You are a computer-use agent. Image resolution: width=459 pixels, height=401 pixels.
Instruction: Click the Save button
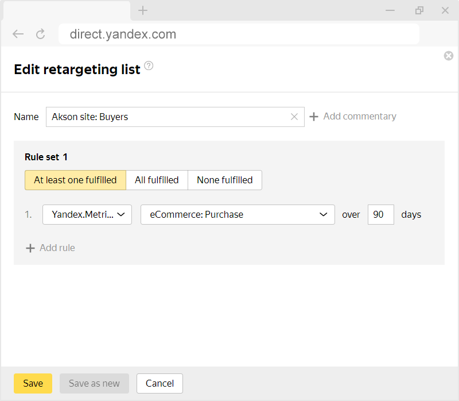click(33, 383)
